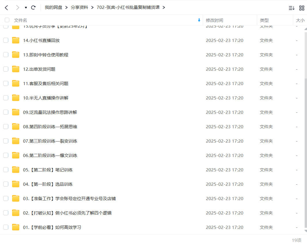Screen dimensions: 307x243
Task: Click folder icon of 08.第四阶段训练—拓展思维
Action: pos(16,127)
